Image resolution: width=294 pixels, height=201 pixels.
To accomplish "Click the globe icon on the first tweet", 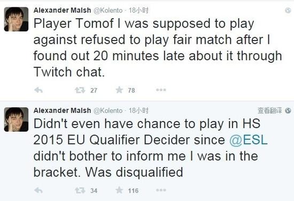I will click(x=288, y=11).
